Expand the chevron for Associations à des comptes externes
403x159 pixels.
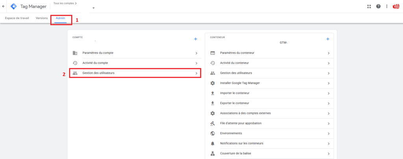pyautogui.click(x=329, y=114)
